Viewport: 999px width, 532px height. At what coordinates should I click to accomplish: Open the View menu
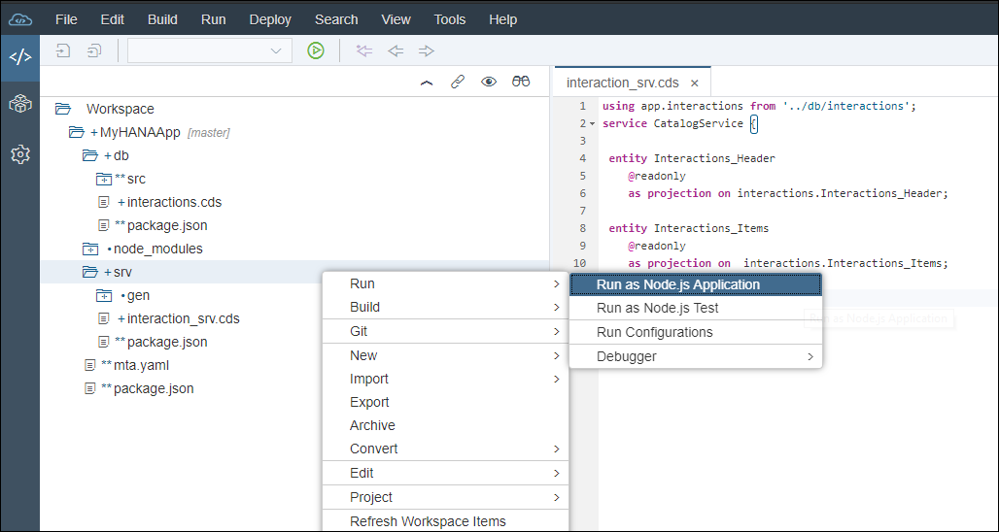click(396, 19)
